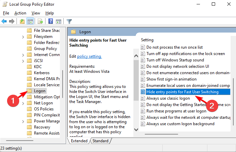Open the policy setting link
The height and width of the screenshot is (152, 236).
click(x=89, y=56)
